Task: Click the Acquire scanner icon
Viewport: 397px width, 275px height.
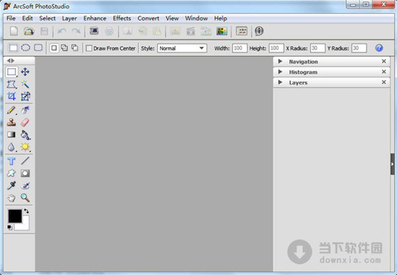Action: (94, 31)
